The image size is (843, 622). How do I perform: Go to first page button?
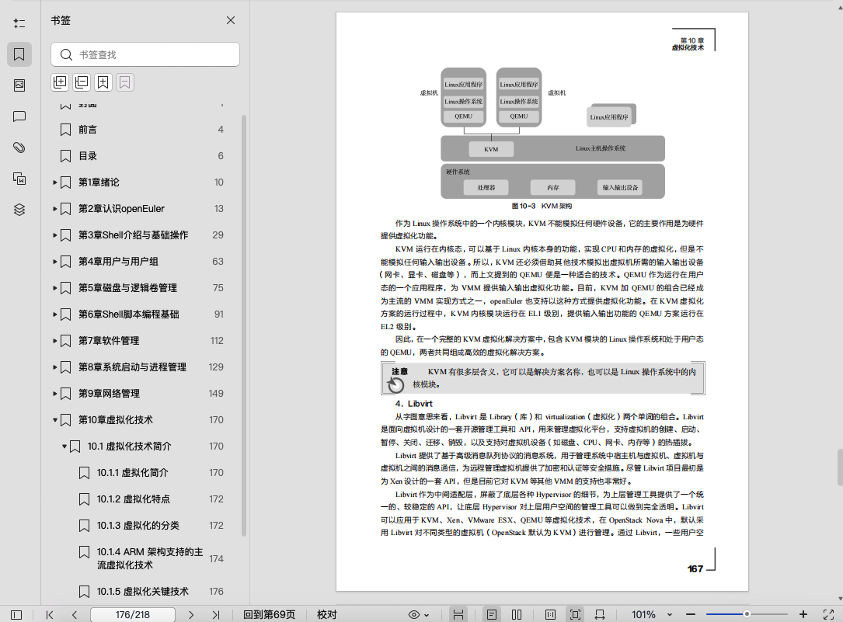50,615
